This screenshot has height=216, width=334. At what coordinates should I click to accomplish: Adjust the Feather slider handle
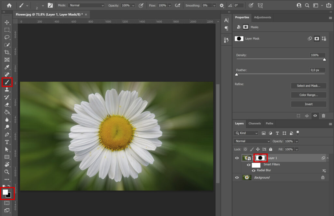pyautogui.click(x=236, y=74)
